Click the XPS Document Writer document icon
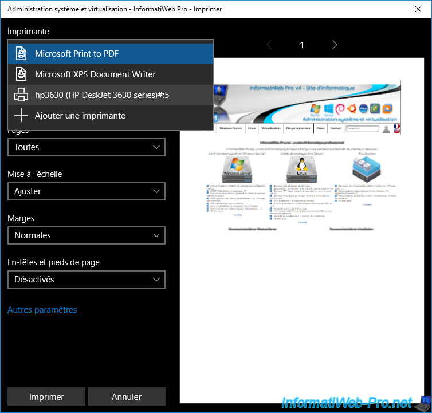432x413 pixels. click(x=21, y=74)
